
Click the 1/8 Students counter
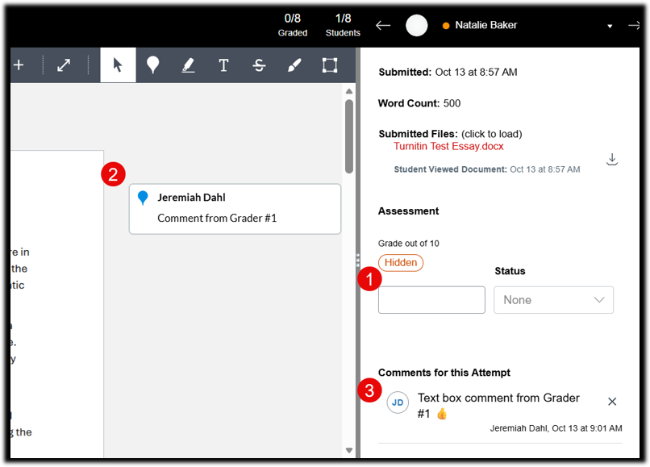point(343,25)
